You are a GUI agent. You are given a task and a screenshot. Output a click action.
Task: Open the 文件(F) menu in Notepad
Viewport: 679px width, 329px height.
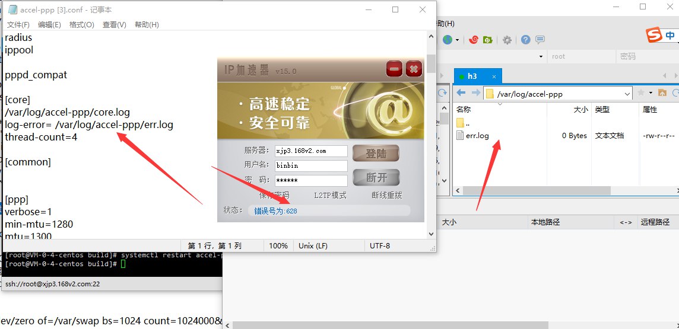[18, 25]
